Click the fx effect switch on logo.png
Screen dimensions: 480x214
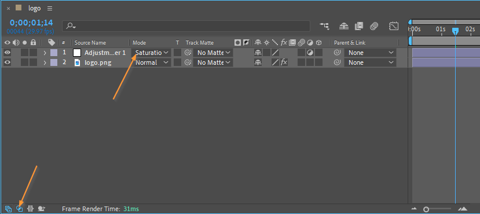tap(284, 62)
